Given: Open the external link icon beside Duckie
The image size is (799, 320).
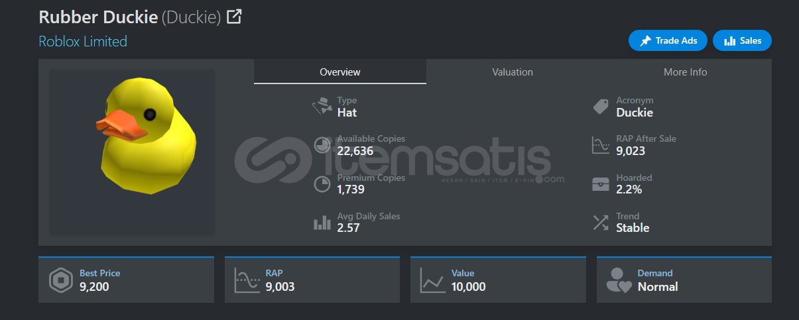Looking at the screenshot, I should coord(234,17).
